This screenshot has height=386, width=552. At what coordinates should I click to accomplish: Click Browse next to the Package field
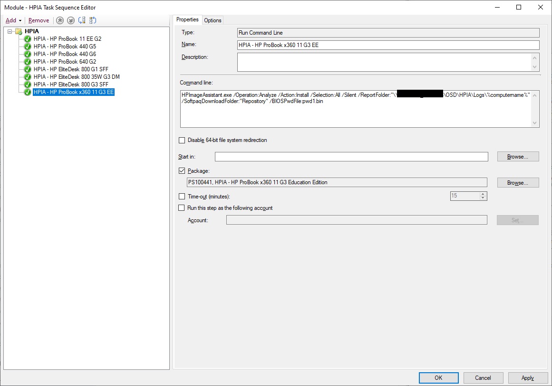(x=518, y=182)
